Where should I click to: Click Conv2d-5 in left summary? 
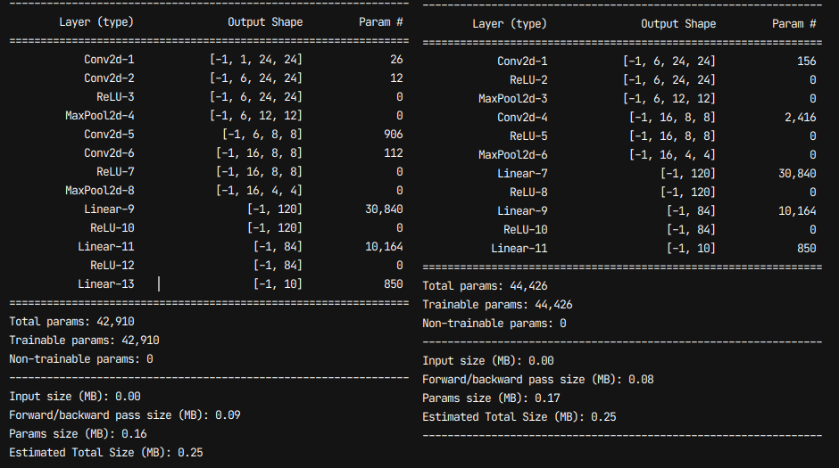point(109,134)
